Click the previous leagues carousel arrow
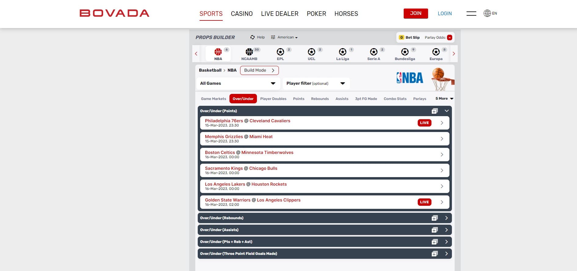577x271 pixels. point(196,54)
